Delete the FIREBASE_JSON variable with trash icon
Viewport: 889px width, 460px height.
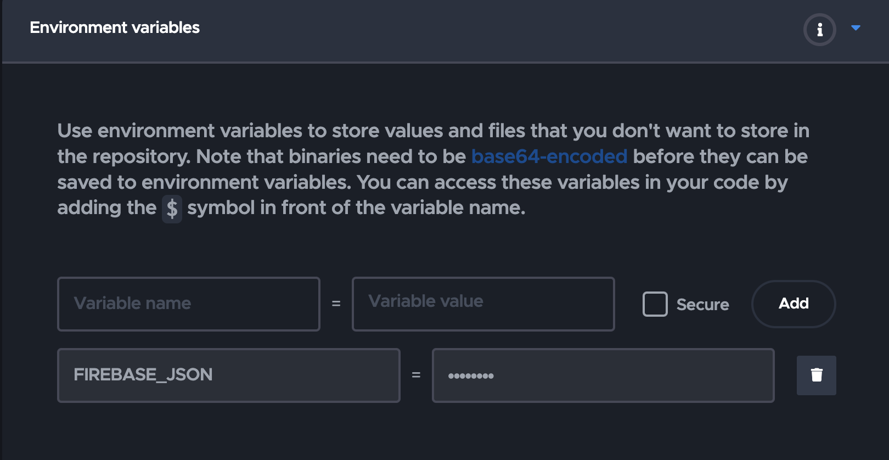click(816, 375)
